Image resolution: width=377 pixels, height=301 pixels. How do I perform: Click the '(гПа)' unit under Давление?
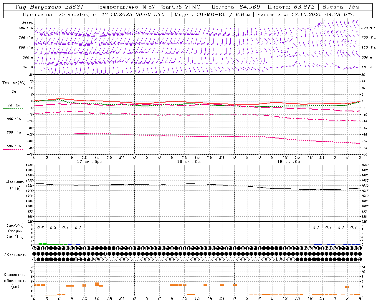[x=15, y=188]
